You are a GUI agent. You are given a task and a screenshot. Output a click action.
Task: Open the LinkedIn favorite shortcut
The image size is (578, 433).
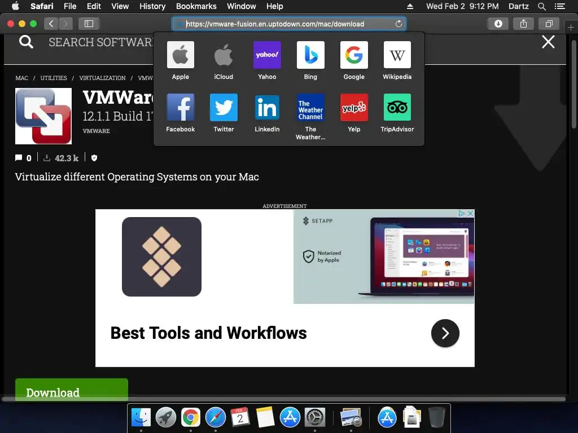coord(267,113)
